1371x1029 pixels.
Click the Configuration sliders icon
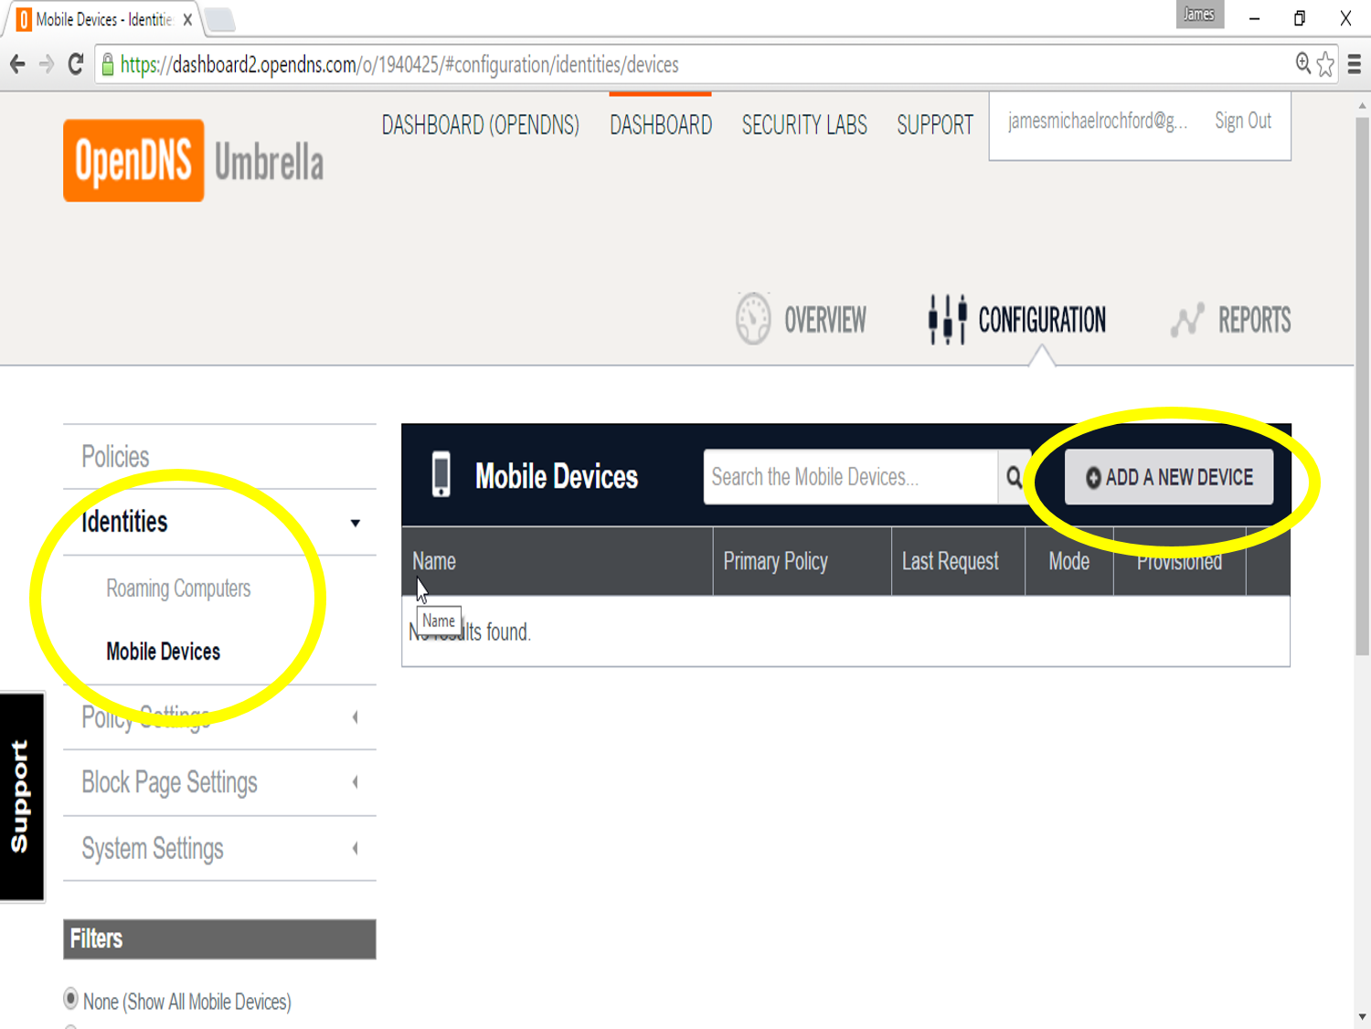click(x=947, y=319)
